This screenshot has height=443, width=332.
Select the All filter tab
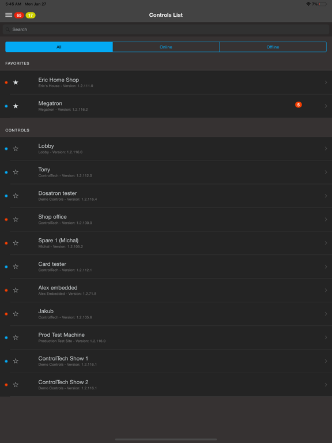click(59, 47)
